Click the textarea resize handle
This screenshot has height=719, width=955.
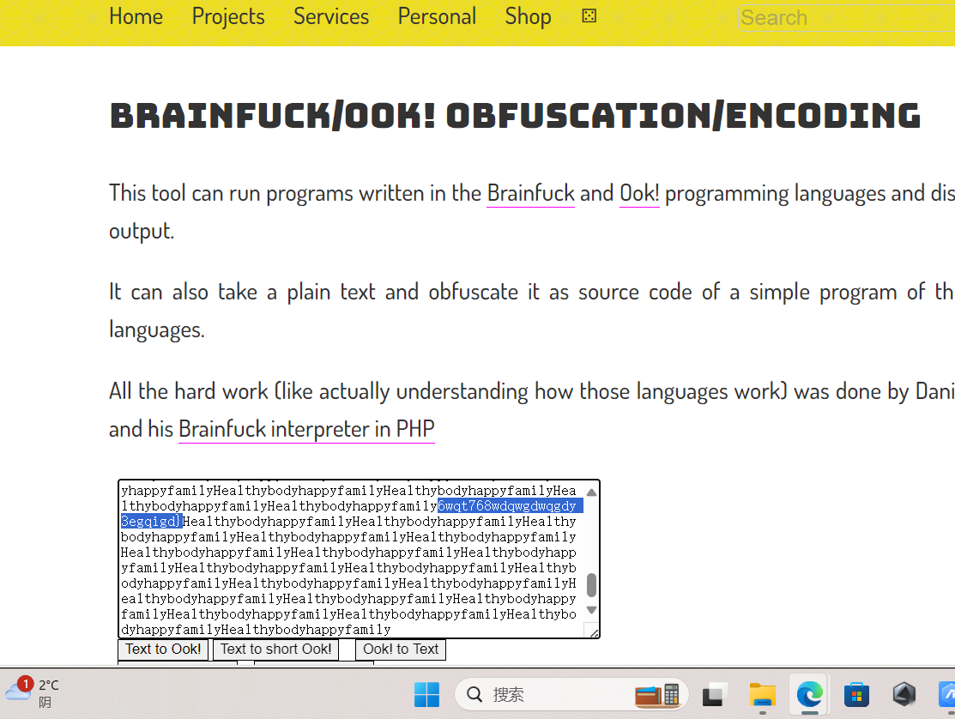pyautogui.click(x=593, y=632)
